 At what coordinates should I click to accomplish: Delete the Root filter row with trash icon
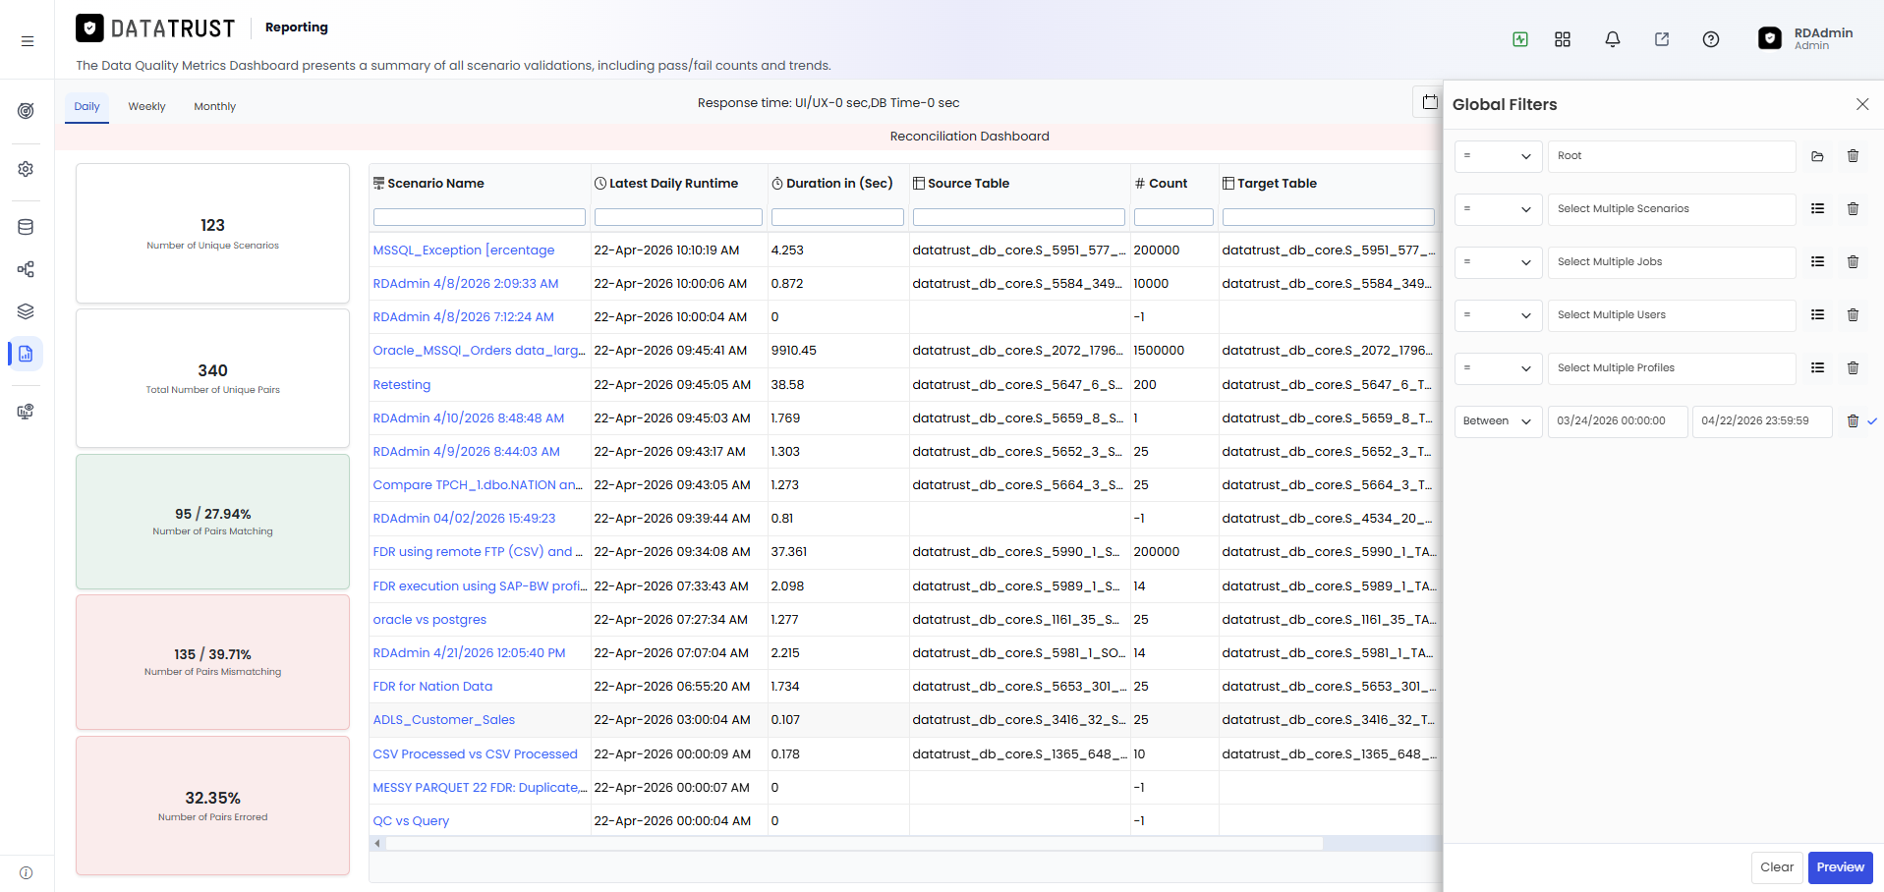(1853, 156)
